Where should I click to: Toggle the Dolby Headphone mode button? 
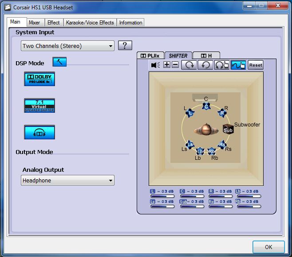(x=39, y=132)
